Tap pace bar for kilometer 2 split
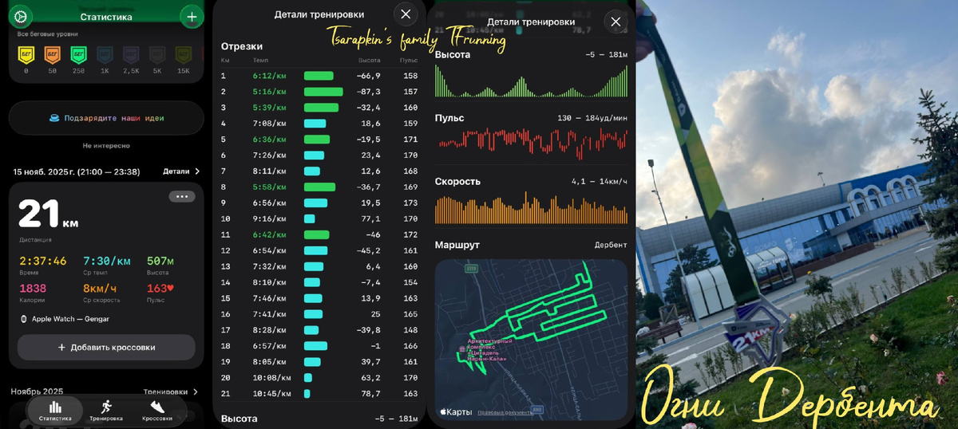 click(323, 92)
